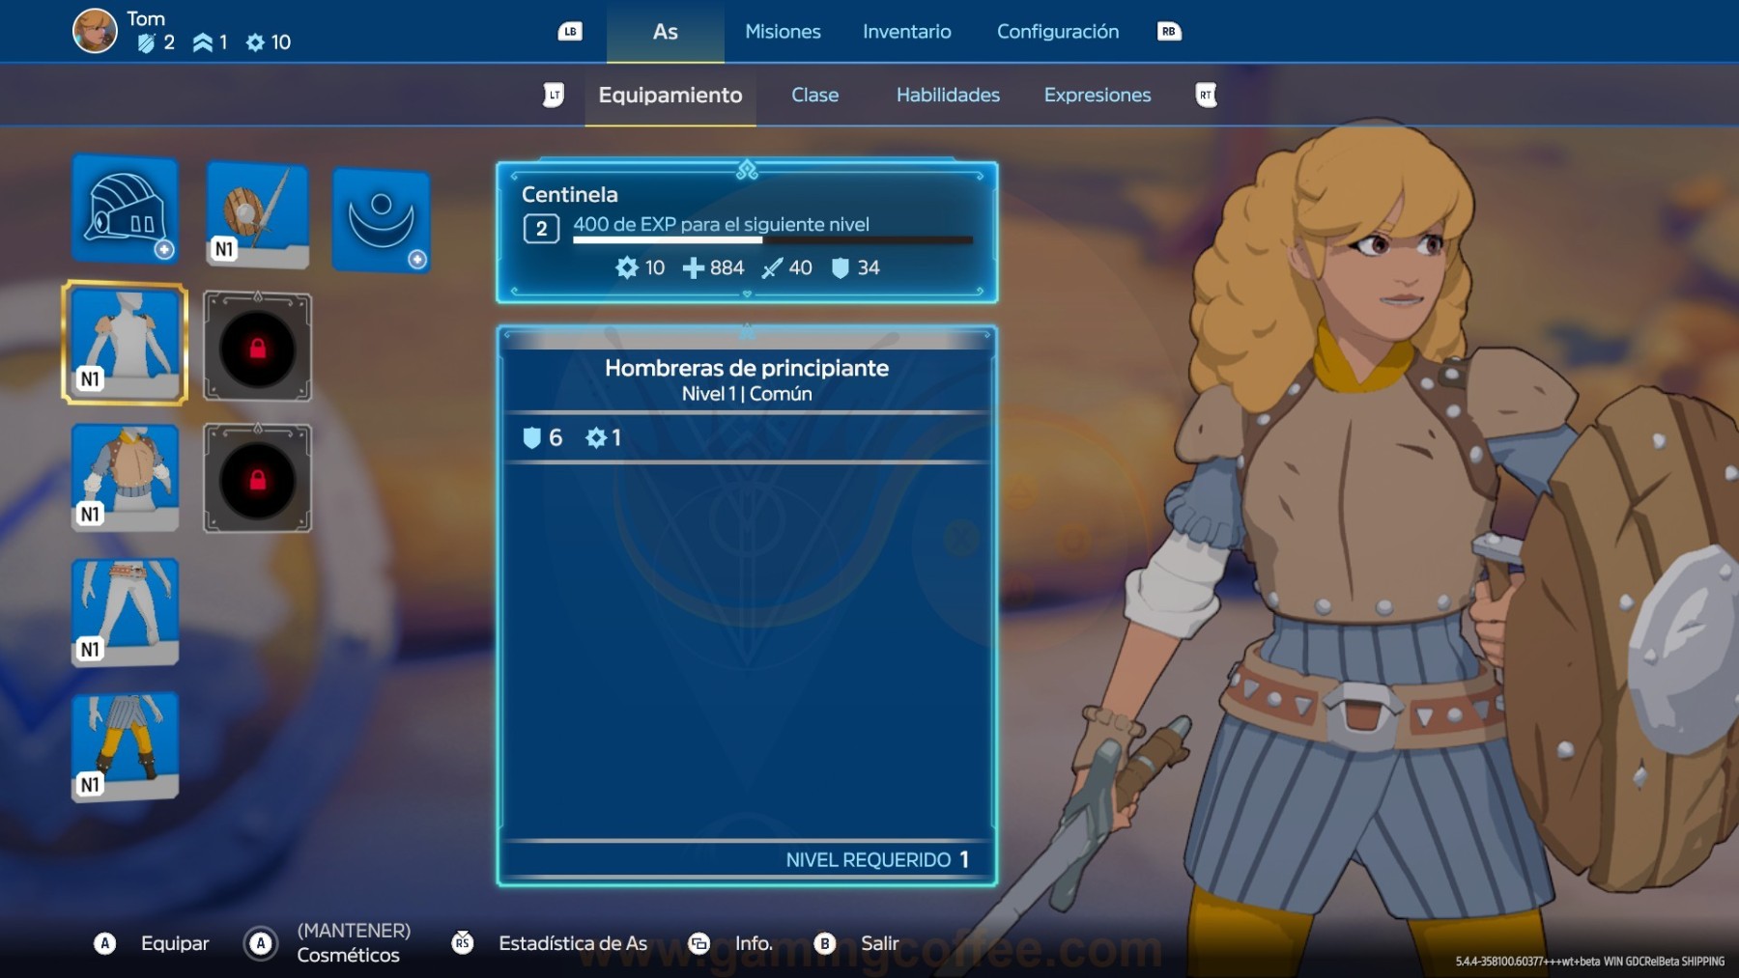Click the RS stick icon
Image resolution: width=1739 pixels, height=978 pixels.
coord(463,942)
